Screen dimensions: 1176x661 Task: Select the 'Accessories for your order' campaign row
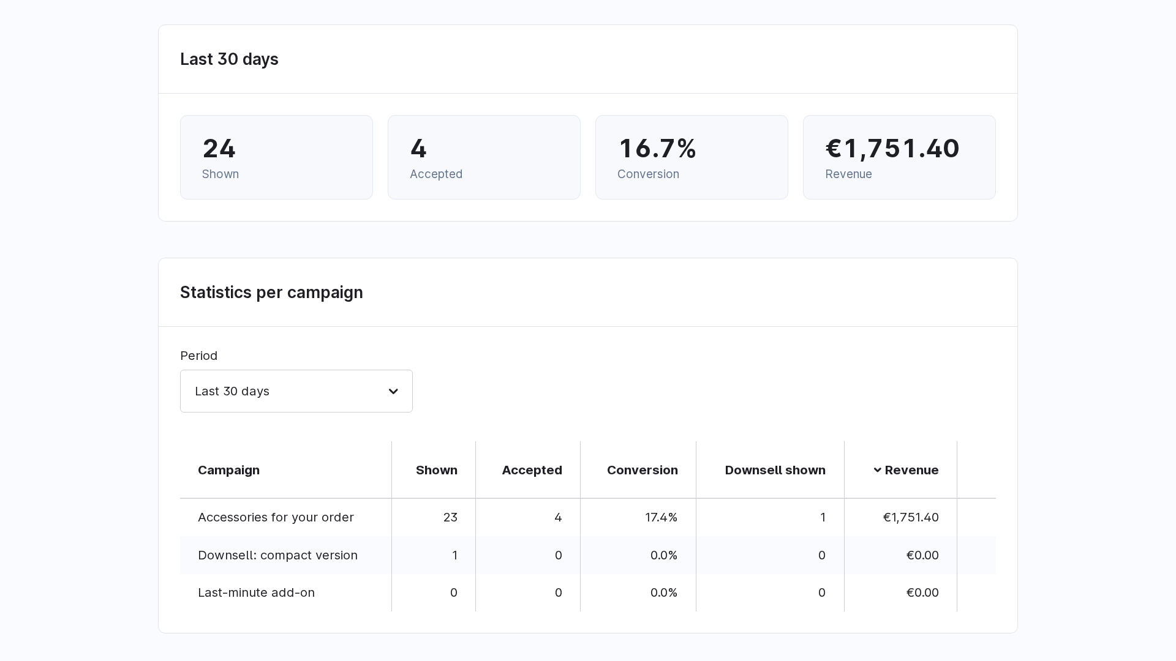tap(588, 517)
